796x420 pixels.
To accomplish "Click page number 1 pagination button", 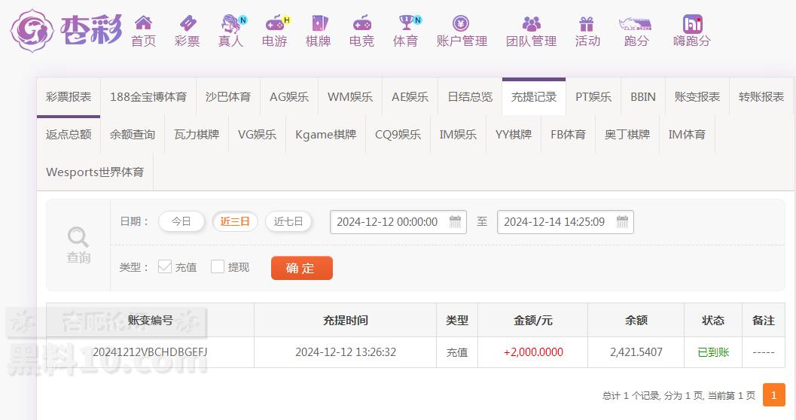I will (773, 395).
